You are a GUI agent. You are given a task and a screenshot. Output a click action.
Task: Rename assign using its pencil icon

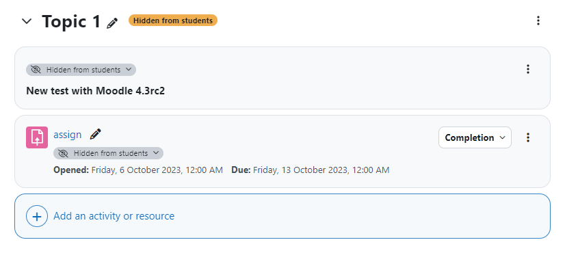(x=95, y=134)
